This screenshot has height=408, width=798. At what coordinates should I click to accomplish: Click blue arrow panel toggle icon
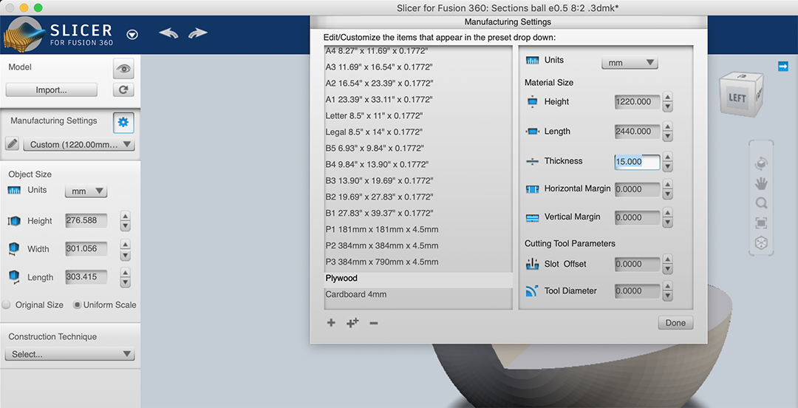[783, 67]
